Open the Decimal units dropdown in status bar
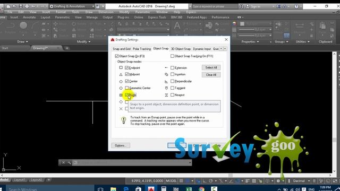Viewport: 340px width, 191px height. pos(301,181)
